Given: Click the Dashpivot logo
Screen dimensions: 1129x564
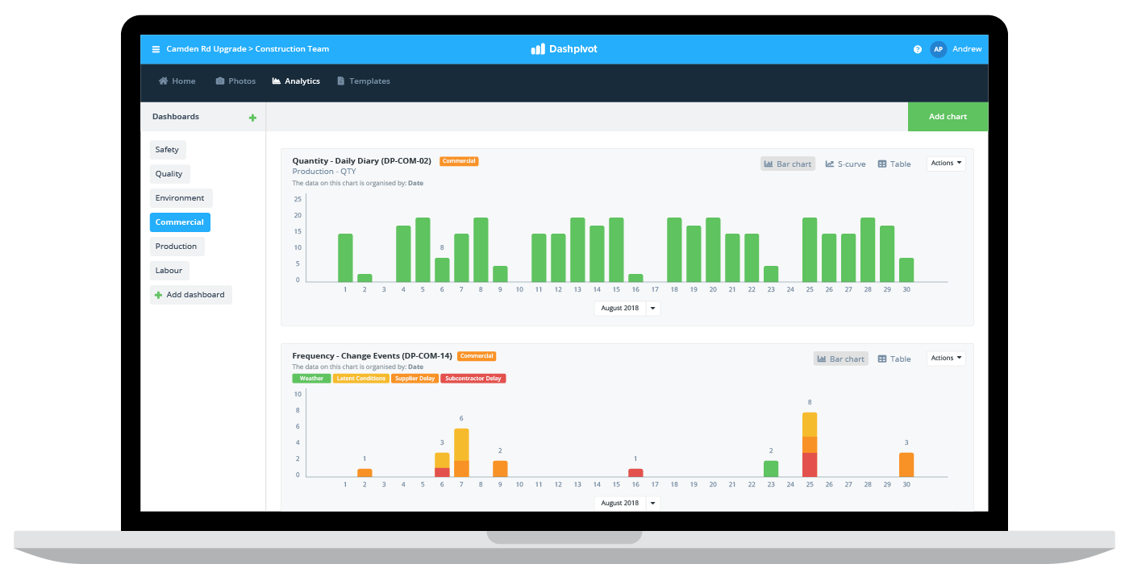Looking at the screenshot, I should pyautogui.click(x=564, y=49).
